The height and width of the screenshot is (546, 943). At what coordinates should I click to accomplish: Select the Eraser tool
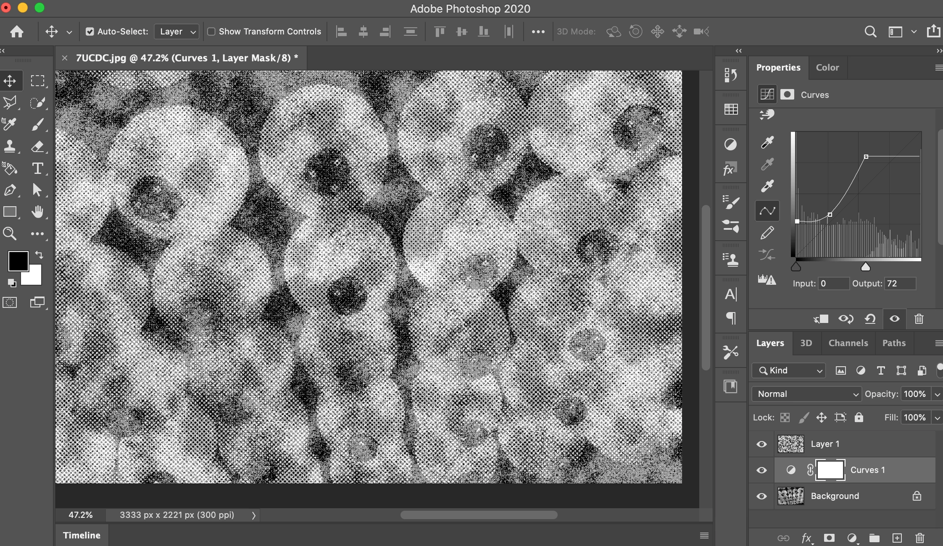tap(37, 147)
